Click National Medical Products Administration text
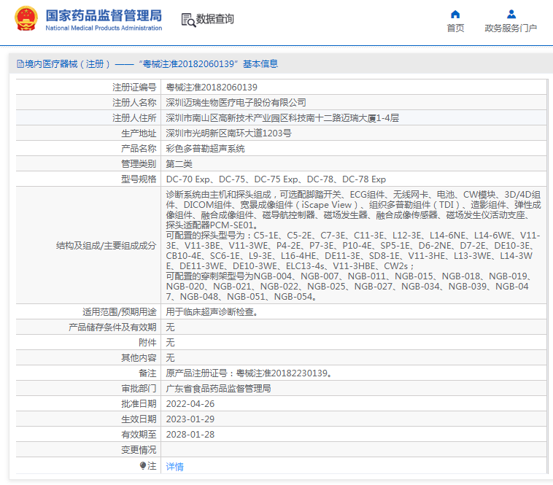The image size is (553, 485). pos(104,28)
